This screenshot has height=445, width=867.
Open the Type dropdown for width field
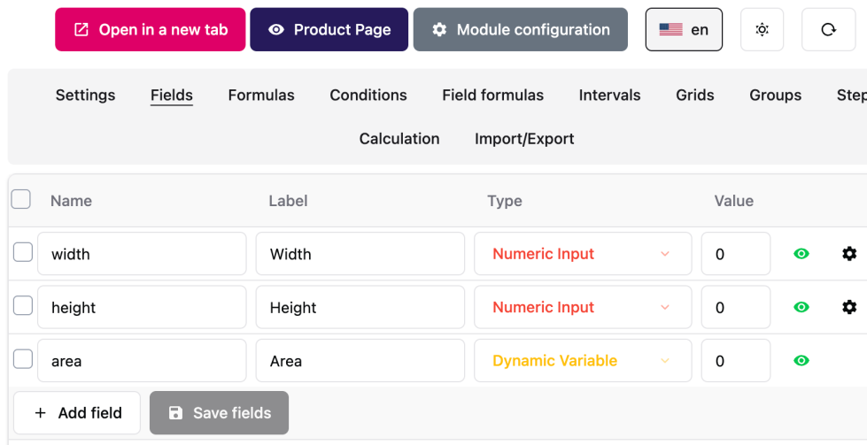(582, 254)
